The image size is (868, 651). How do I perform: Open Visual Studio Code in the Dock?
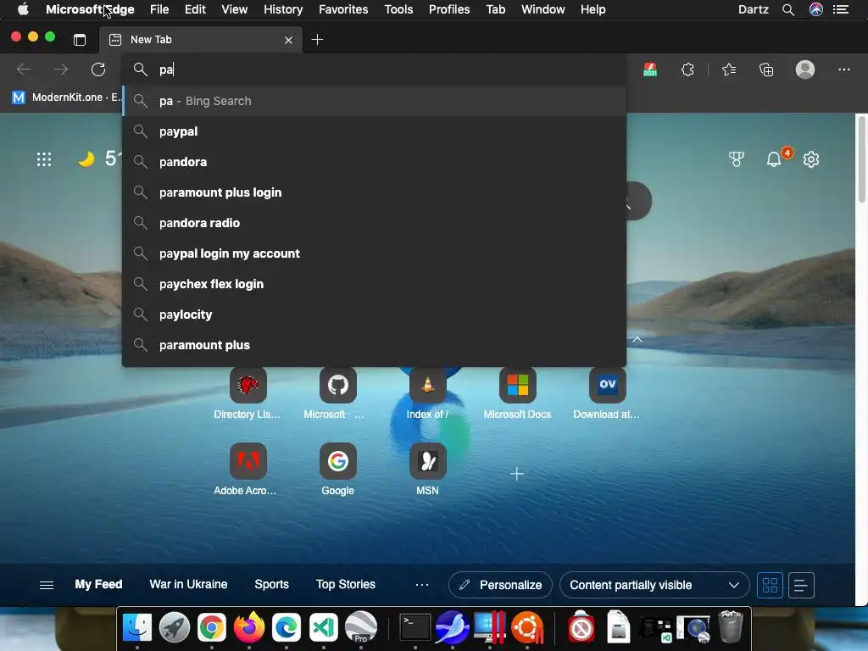coord(323,627)
